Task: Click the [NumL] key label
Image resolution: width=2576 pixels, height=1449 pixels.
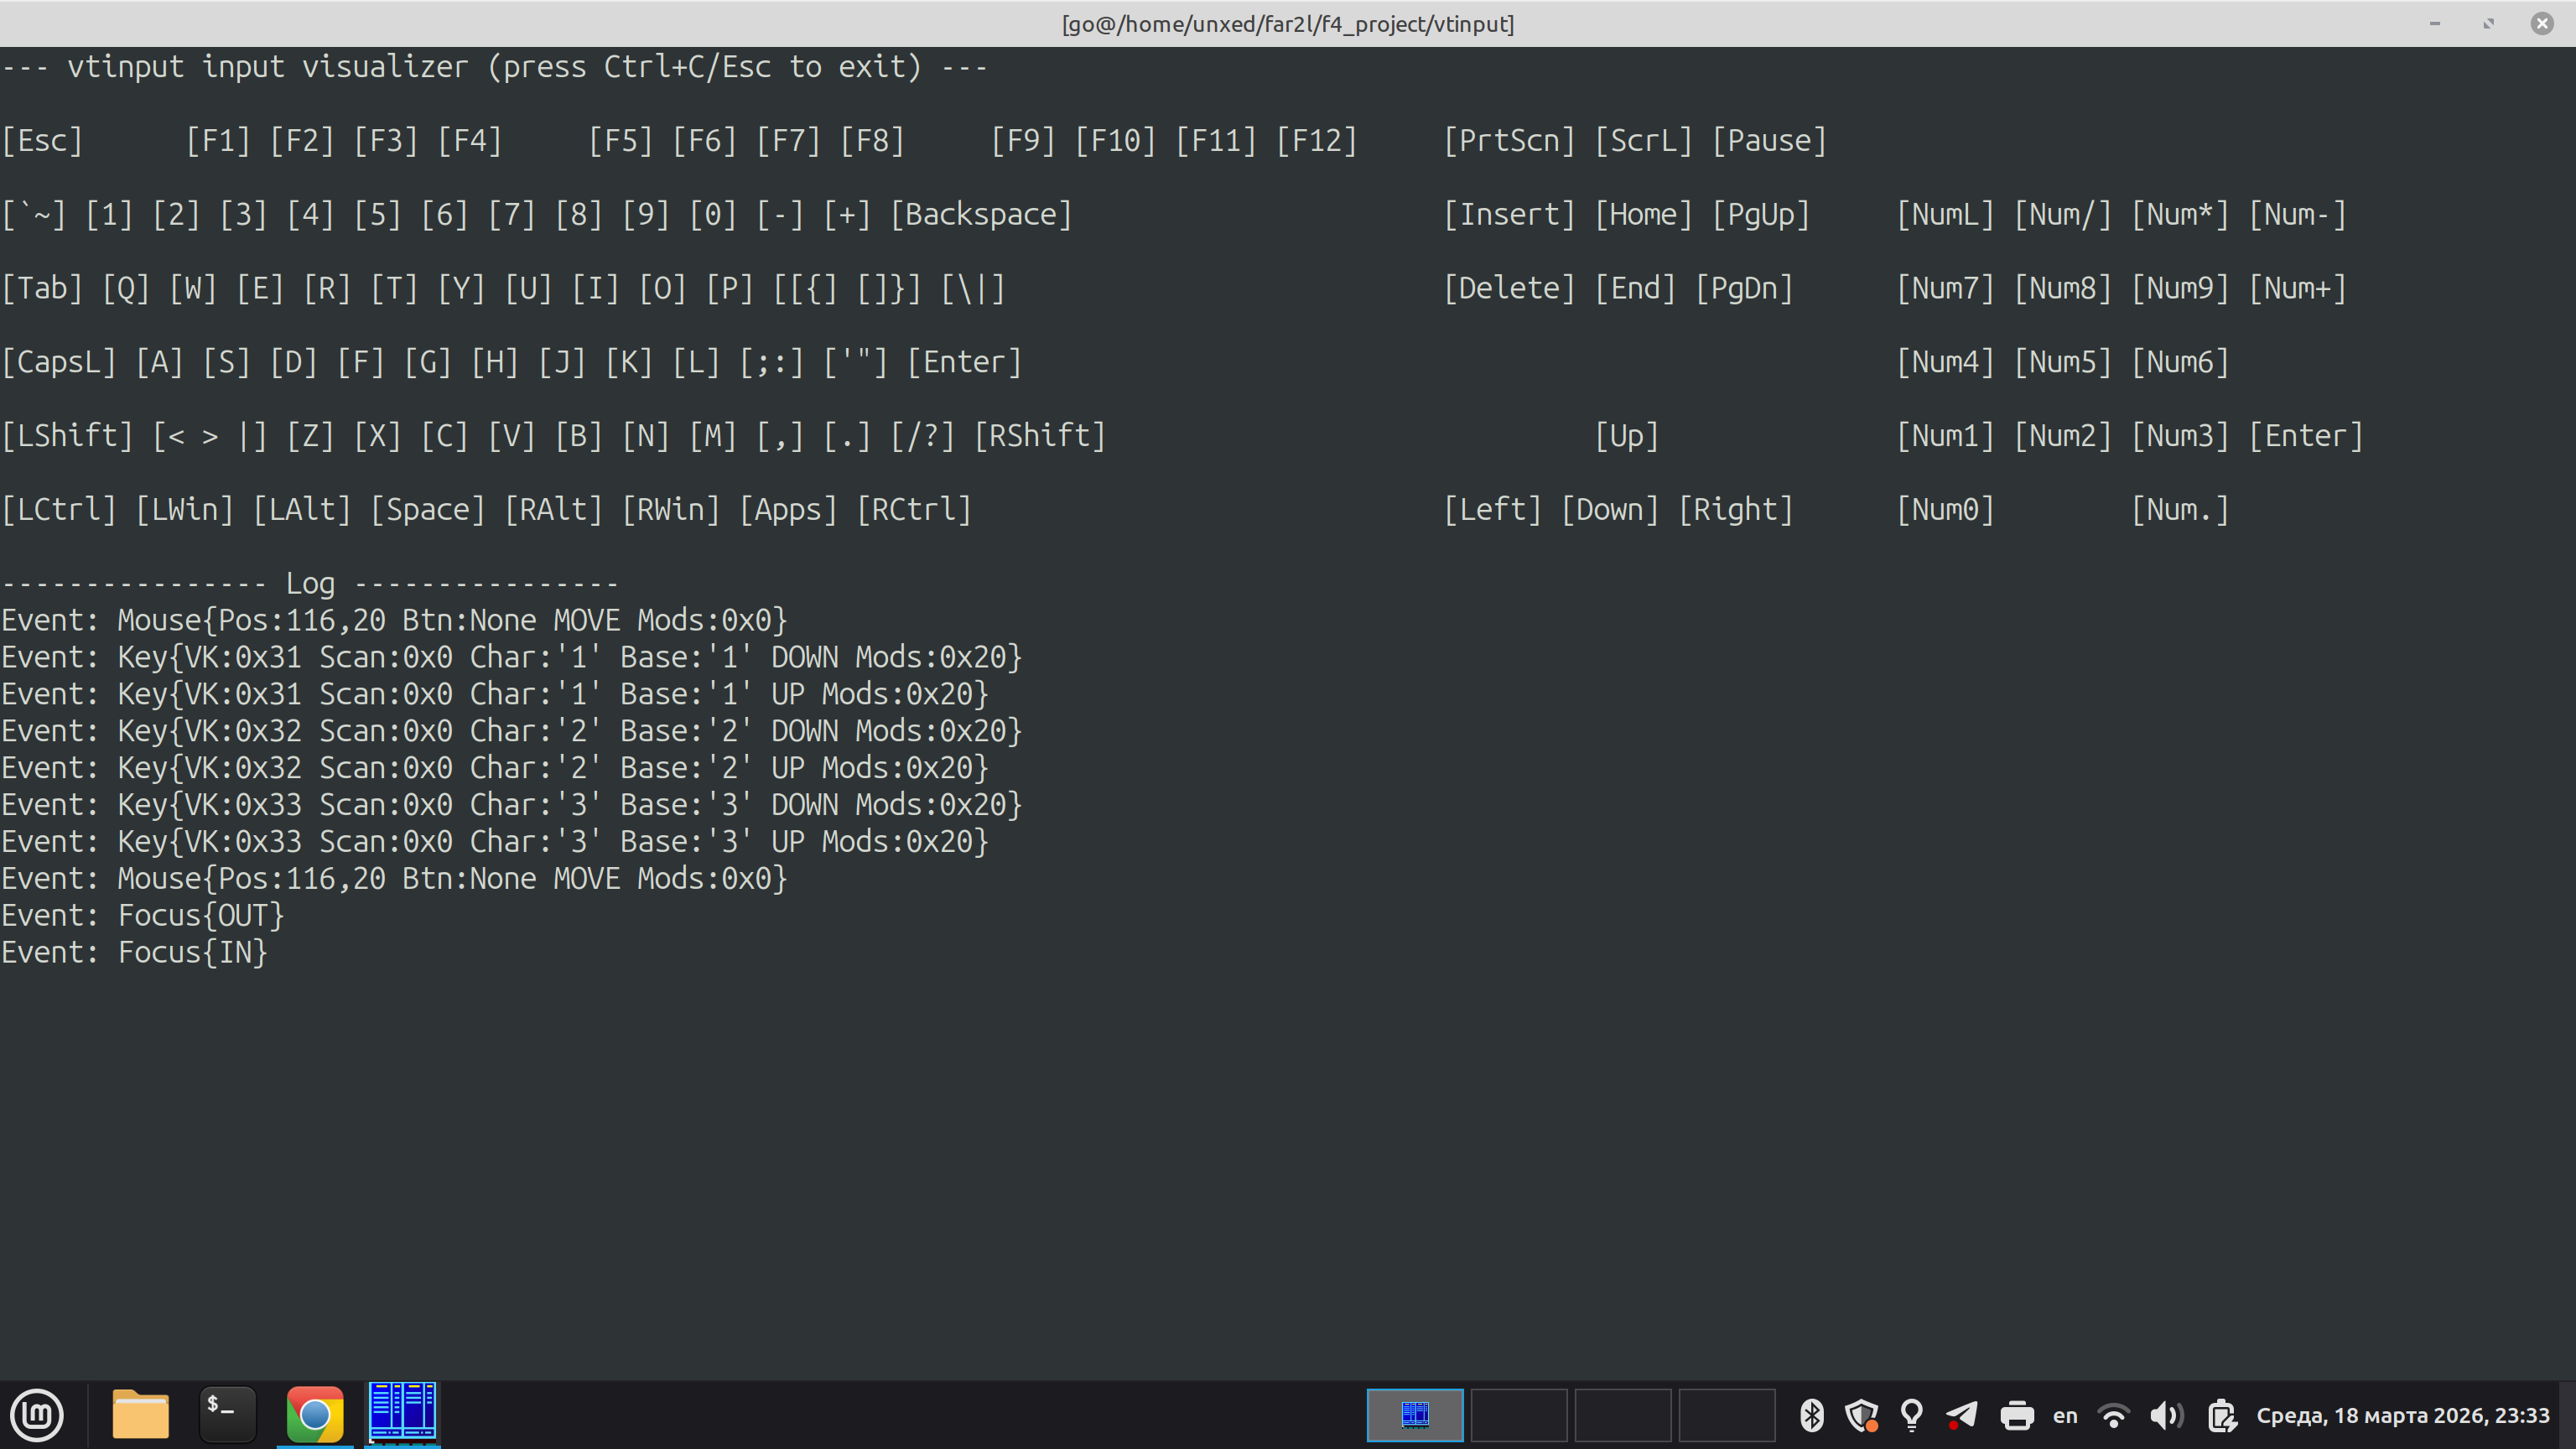Action: pos(1945,214)
